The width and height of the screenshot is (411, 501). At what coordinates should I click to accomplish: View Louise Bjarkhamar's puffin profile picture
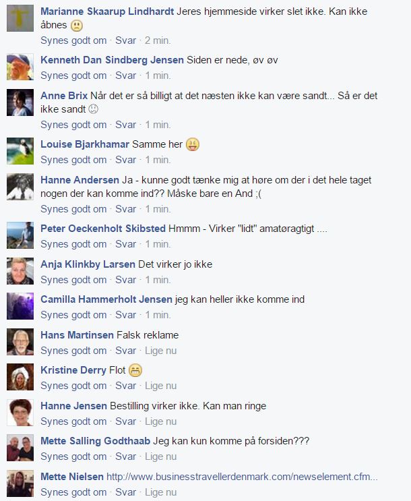pos(20,151)
